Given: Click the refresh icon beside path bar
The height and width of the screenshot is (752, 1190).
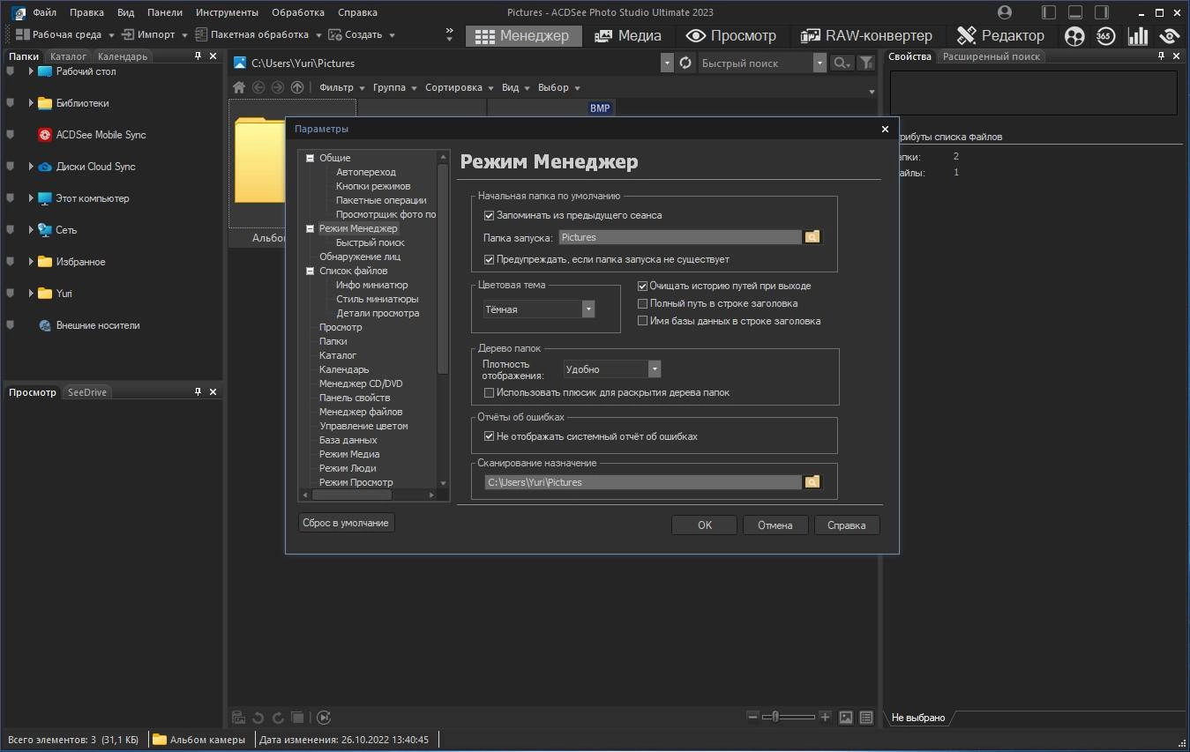Looking at the screenshot, I should coord(685,63).
